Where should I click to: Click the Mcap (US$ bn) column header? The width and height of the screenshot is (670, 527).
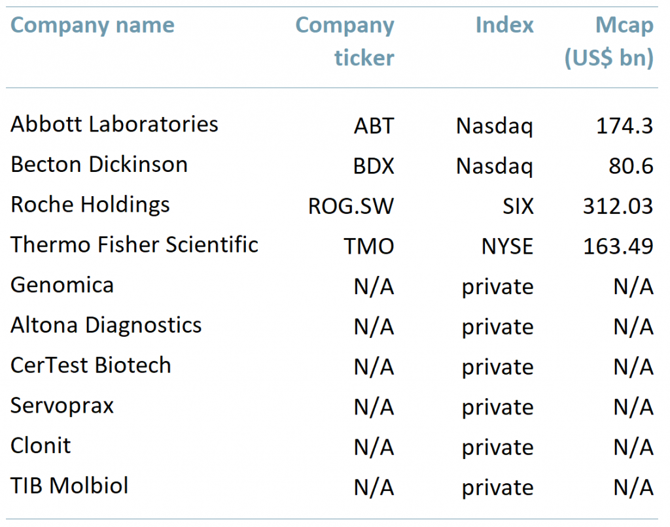609,41
